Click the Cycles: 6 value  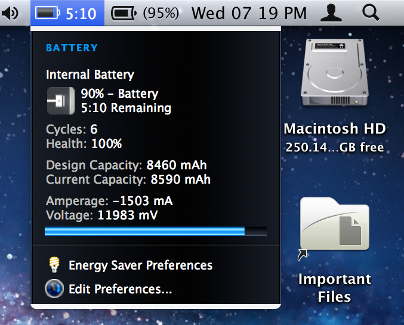[72, 129]
